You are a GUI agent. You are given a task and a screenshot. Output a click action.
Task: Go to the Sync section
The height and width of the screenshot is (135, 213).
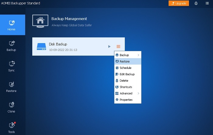[x=12, y=66]
